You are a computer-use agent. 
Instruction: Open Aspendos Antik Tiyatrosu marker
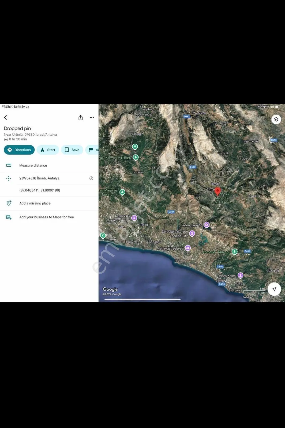coord(134,218)
